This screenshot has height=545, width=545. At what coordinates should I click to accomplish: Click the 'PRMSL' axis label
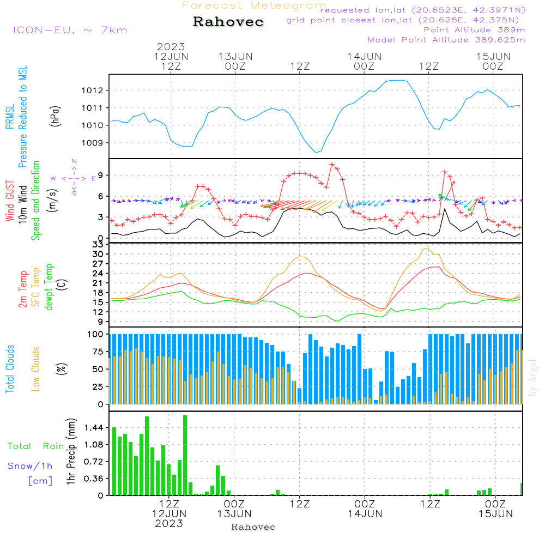click(x=10, y=117)
